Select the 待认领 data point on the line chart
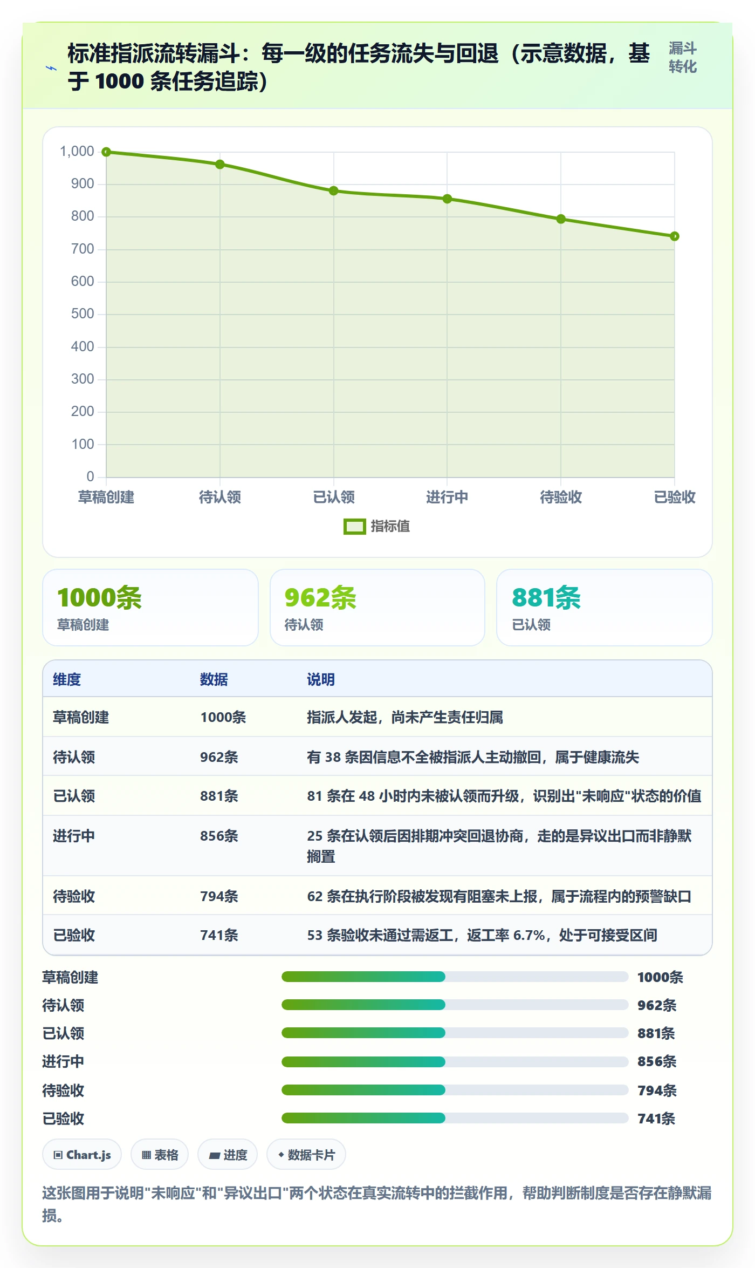Viewport: 755px width, 1268px height. [220, 165]
